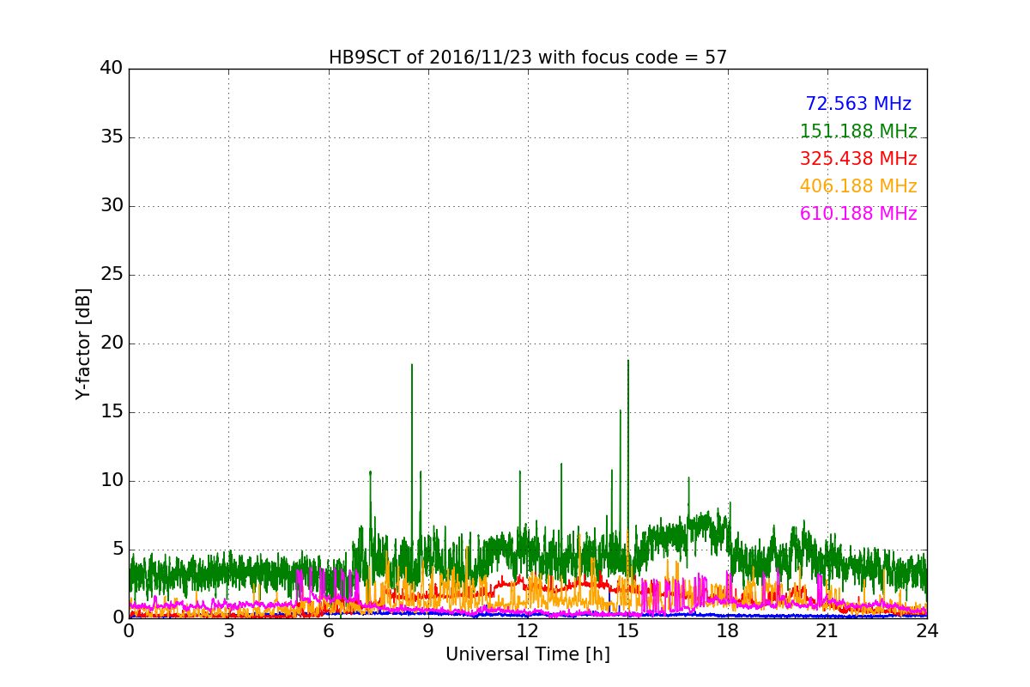Screen dimensions: 1030x687
Task: Click the x-axis tick label 9
Action: (x=428, y=631)
